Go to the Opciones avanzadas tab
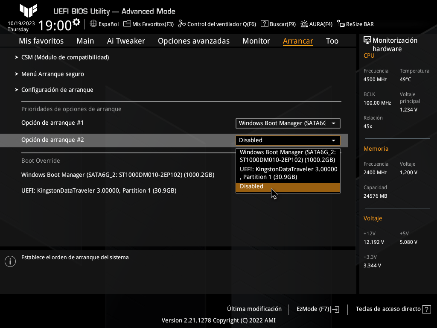 tap(193, 41)
